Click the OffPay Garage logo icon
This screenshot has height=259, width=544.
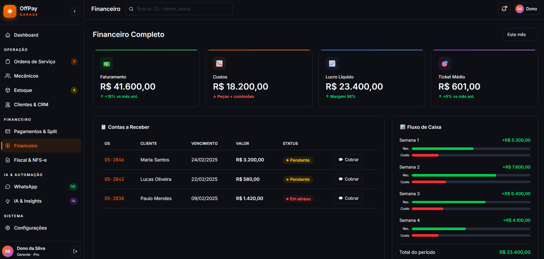pyautogui.click(x=10, y=11)
